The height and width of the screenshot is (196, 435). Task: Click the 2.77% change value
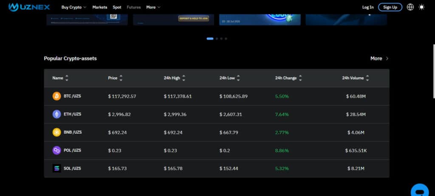(x=282, y=132)
